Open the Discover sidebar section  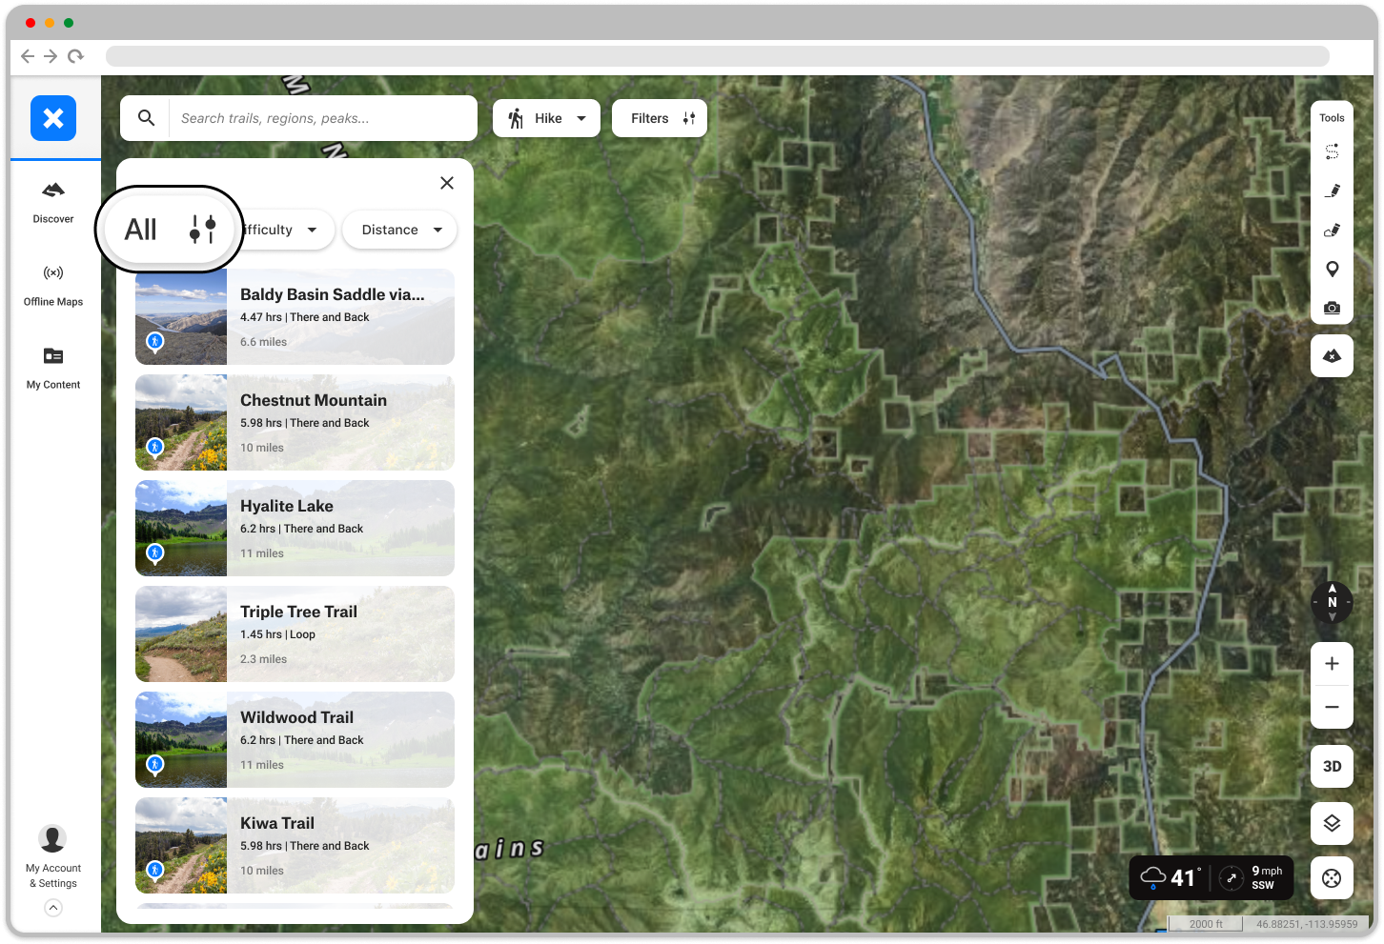53,203
